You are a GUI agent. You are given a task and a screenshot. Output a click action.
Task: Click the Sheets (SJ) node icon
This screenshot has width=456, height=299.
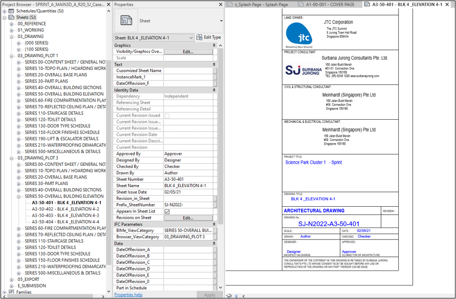[x=11, y=18]
